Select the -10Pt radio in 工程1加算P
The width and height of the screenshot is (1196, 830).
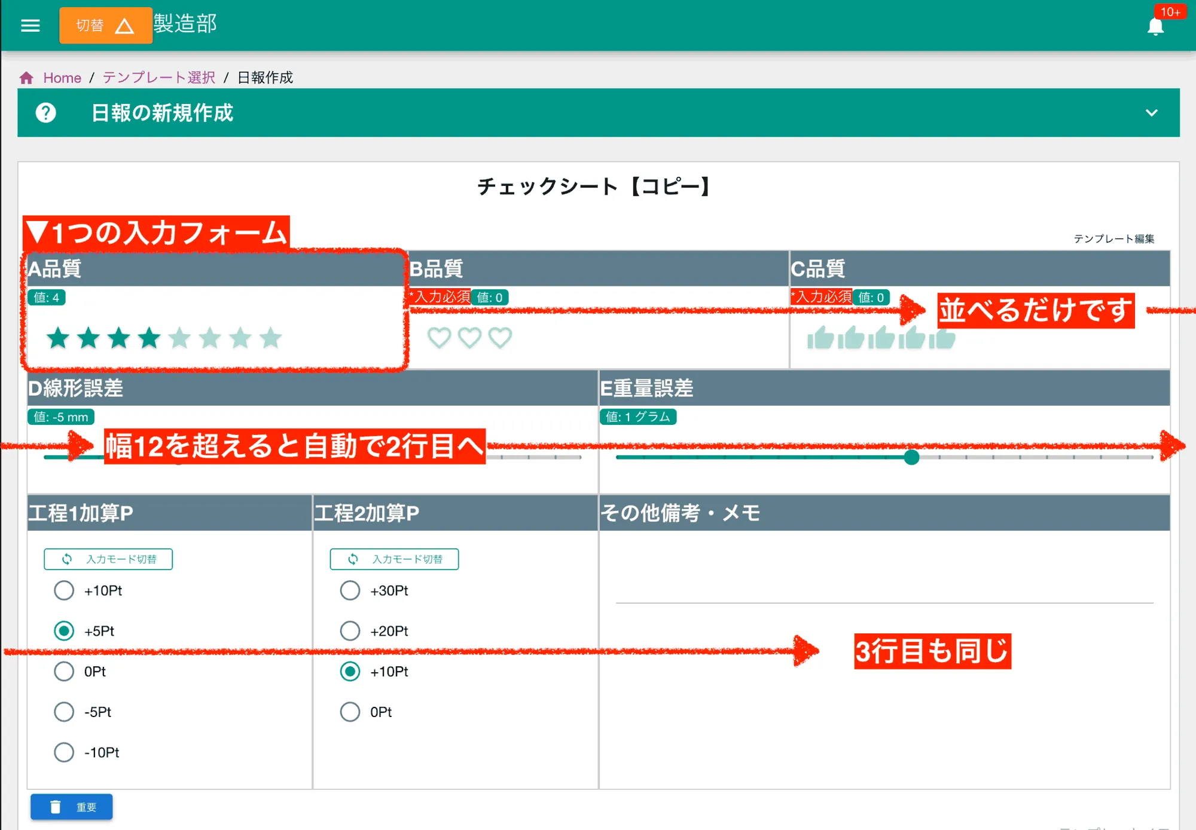[x=64, y=752]
